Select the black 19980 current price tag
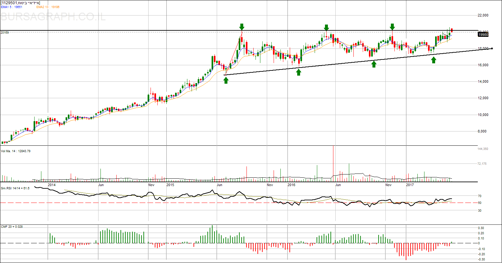This screenshot has height=263, width=502. tap(483, 35)
